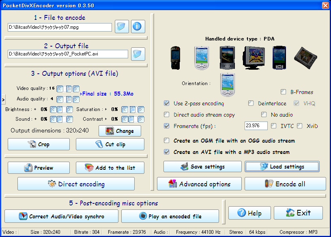Click the file to encode path field
This screenshot has width=331, height=237.
[60, 27]
